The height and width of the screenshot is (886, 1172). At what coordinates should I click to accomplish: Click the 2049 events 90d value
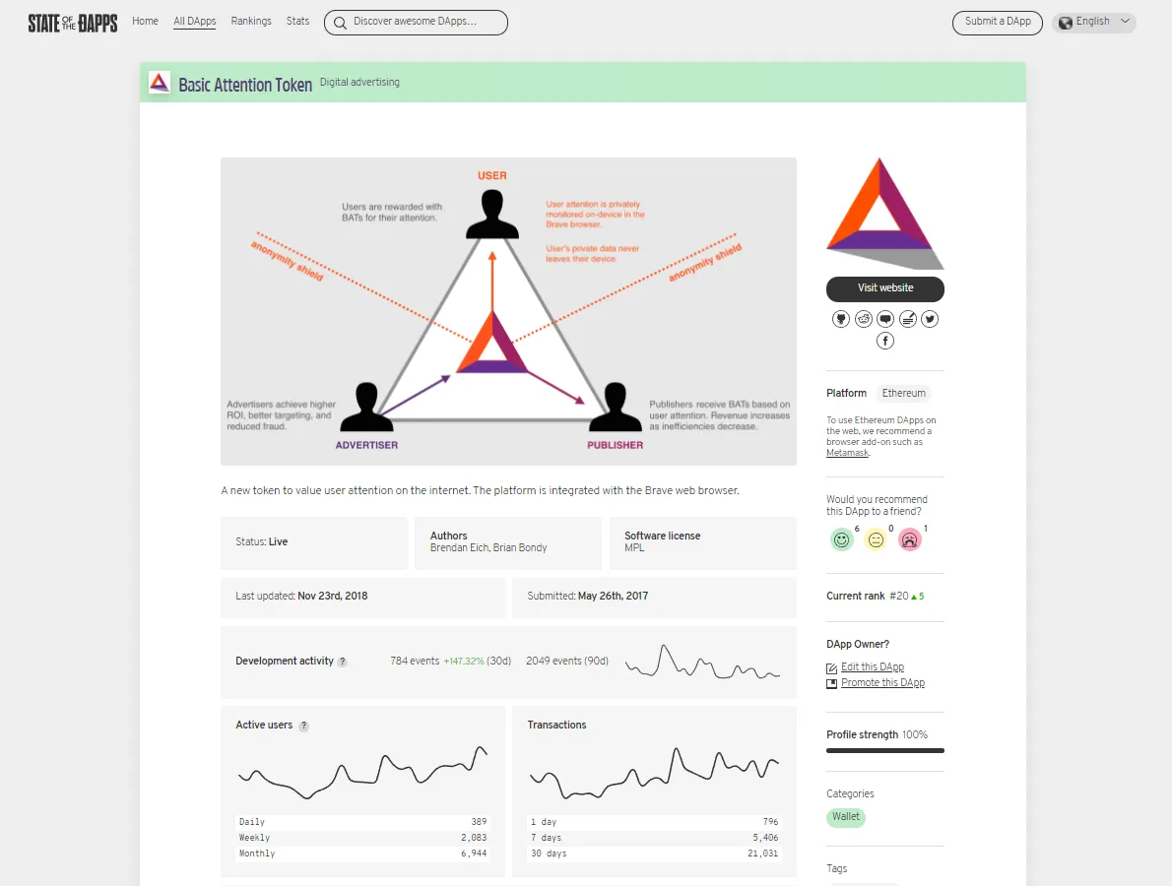point(567,662)
